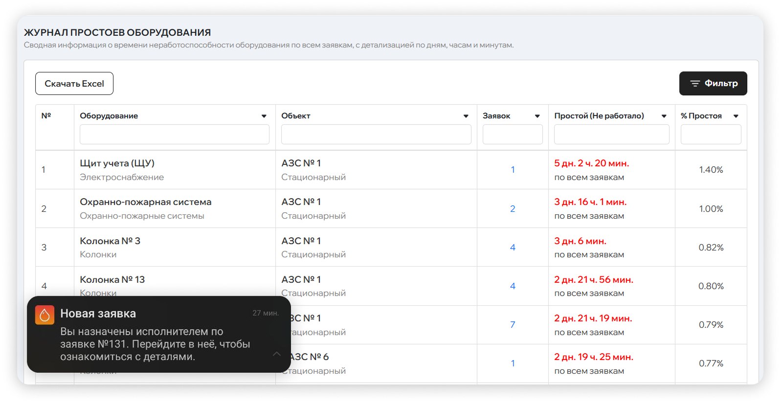Open the Фильтр button
The width and height of the screenshot is (781, 404).
pyautogui.click(x=713, y=84)
